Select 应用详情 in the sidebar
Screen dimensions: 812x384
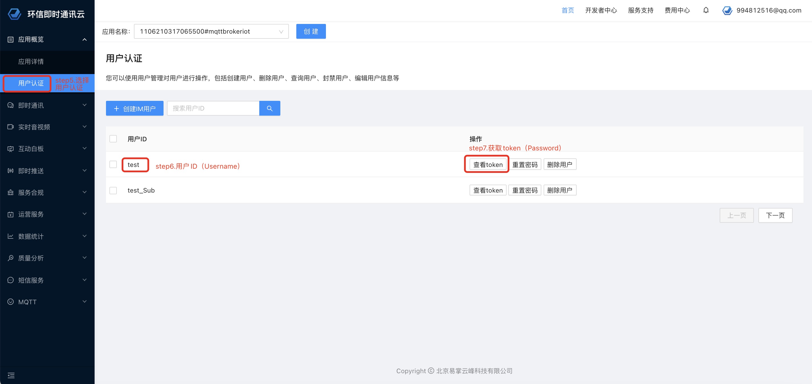pos(31,62)
